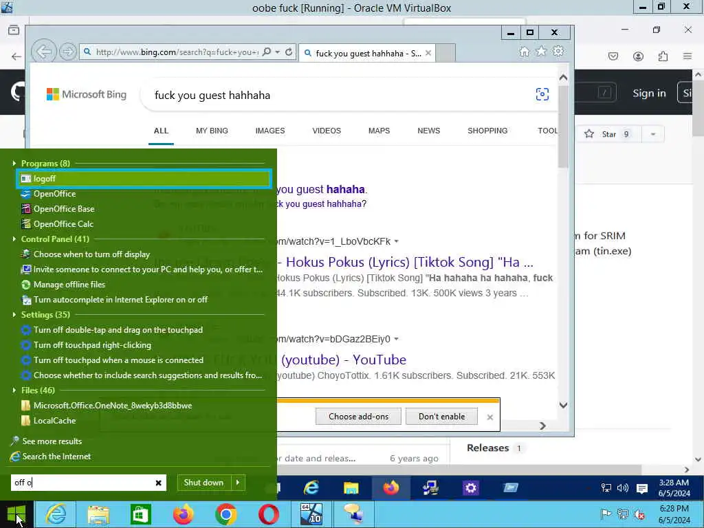
Task: Open dropdown beside watch?v=bDGaz2BEiy0 URL
Action: (397, 339)
